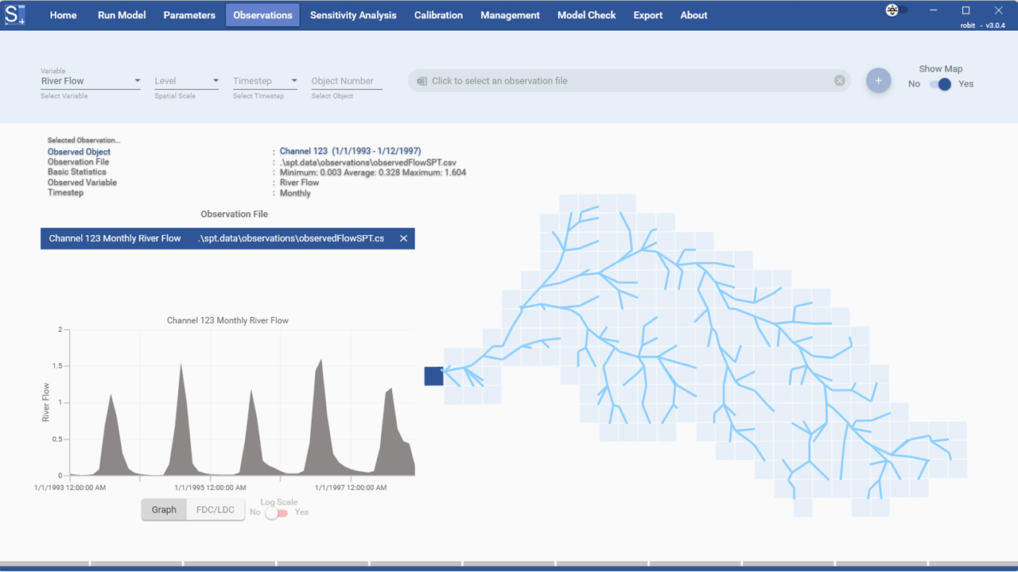The width and height of the screenshot is (1018, 572).
Task: Select the Graph view button
Action: (x=164, y=510)
